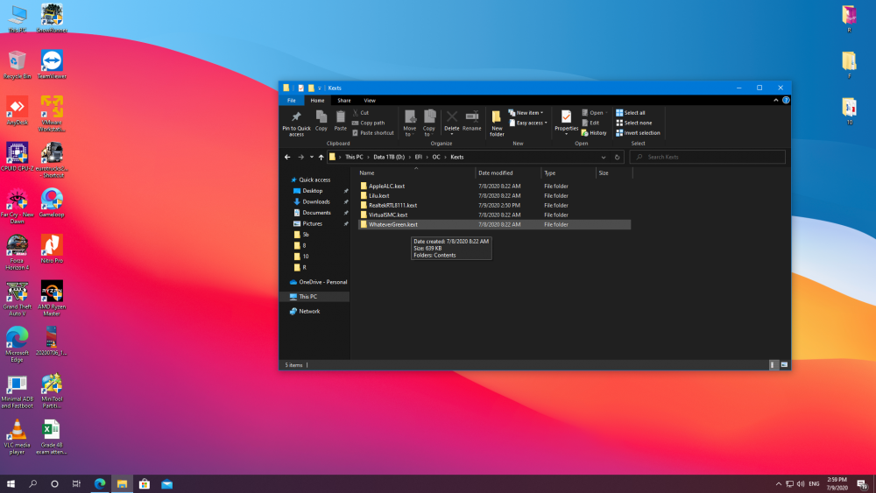Cut the selected item via ribbon
876x493 pixels.
point(361,113)
